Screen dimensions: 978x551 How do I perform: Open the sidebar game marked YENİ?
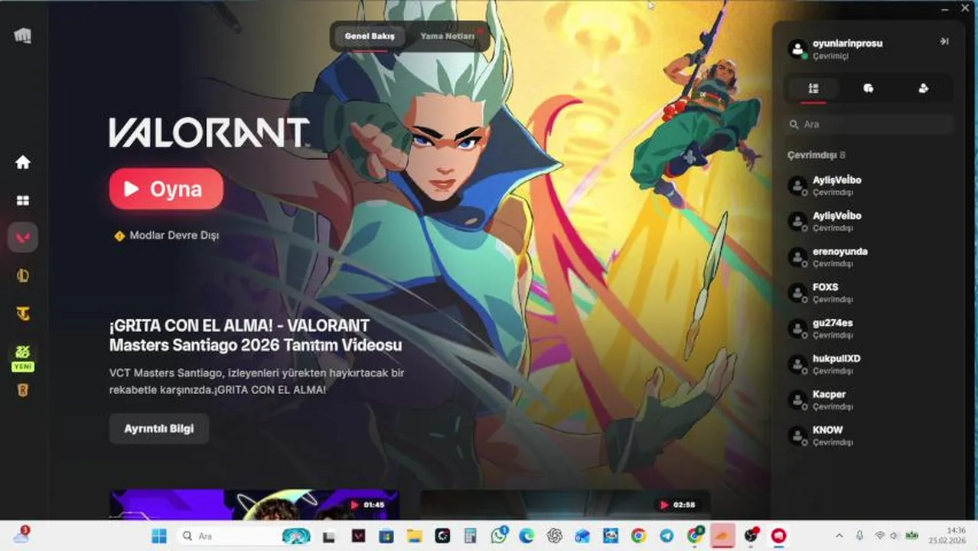(x=23, y=357)
